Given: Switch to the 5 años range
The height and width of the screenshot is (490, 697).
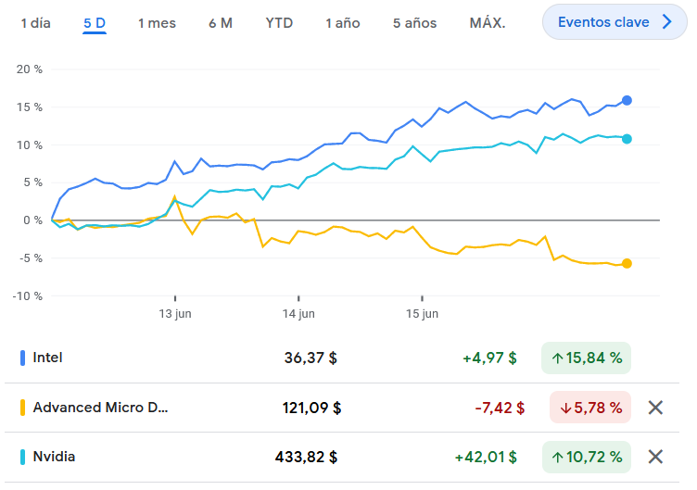Looking at the screenshot, I should 414,23.
